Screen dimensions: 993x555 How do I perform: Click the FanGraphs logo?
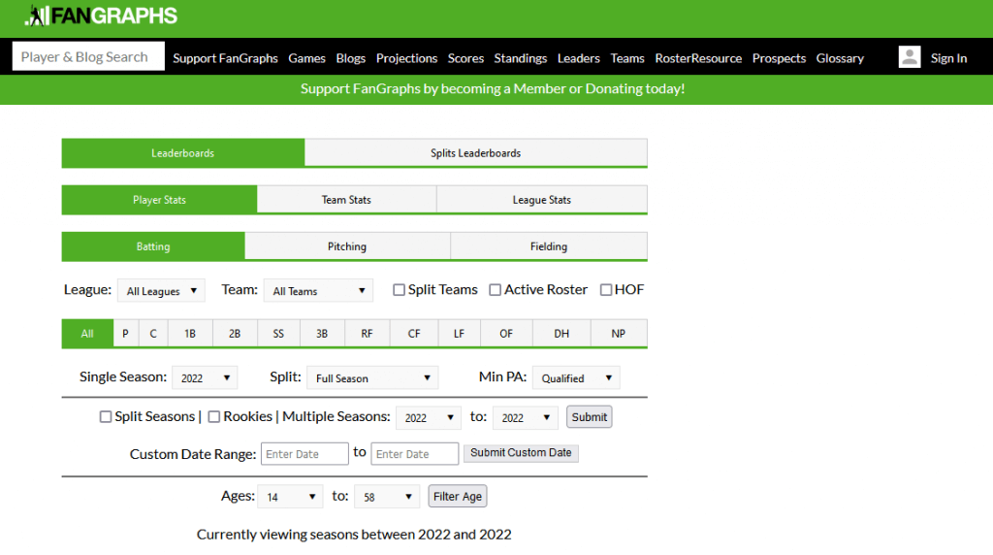click(x=102, y=16)
